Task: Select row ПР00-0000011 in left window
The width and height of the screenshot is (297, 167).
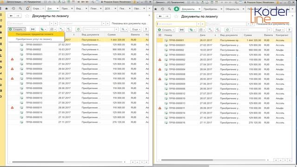Action: [78, 108]
